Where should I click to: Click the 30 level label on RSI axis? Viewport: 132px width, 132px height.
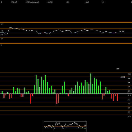[x=2, y=39]
